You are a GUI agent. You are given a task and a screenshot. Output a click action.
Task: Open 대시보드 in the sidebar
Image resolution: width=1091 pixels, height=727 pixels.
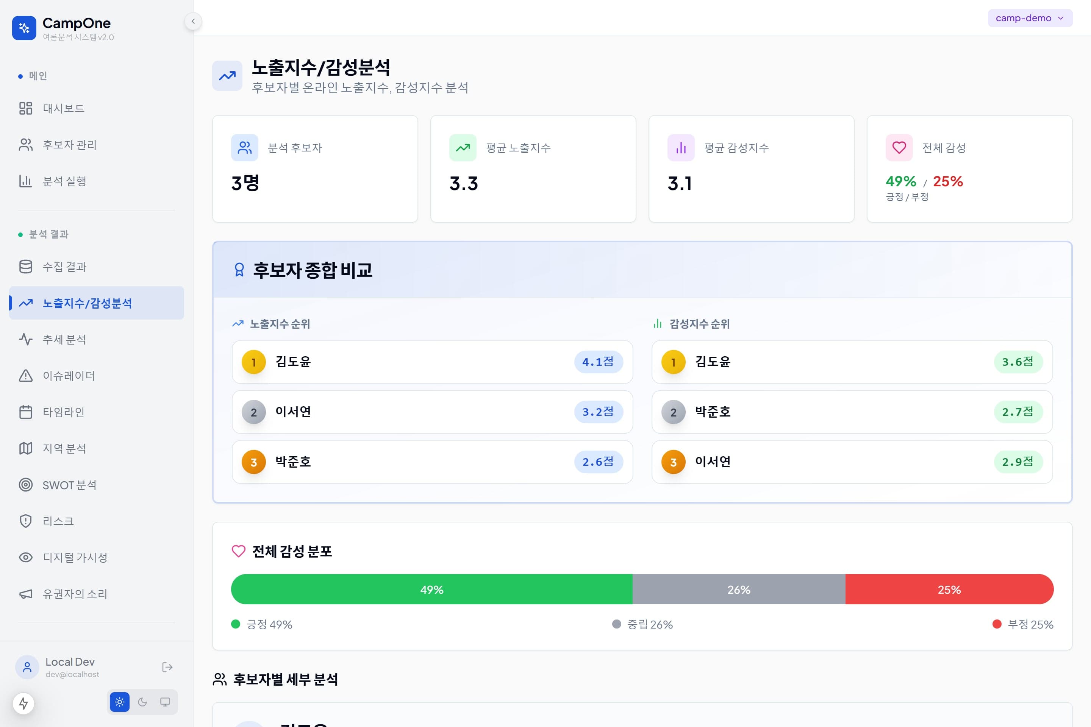[x=97, y=109]
